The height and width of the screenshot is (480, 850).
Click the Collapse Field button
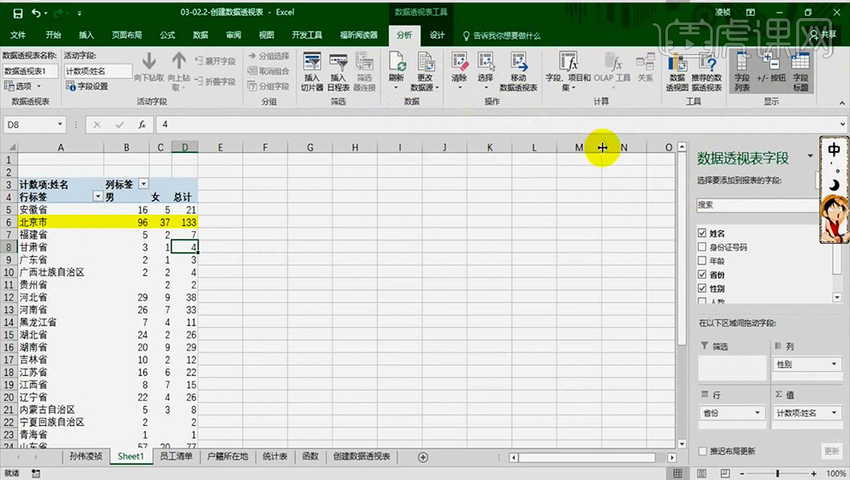coord(216,82)
